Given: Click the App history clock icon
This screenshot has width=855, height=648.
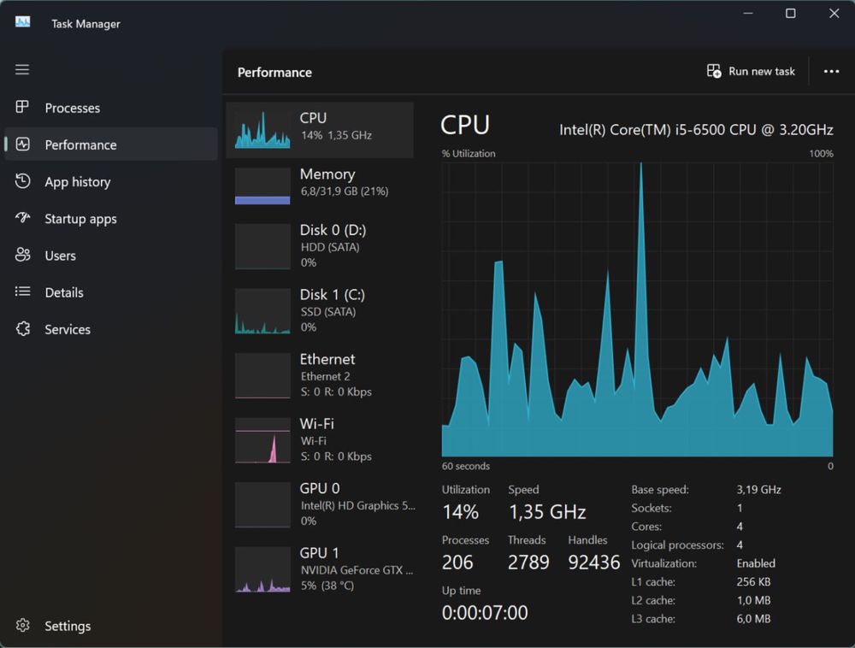Looking at the screenshot, I should 22,181.
